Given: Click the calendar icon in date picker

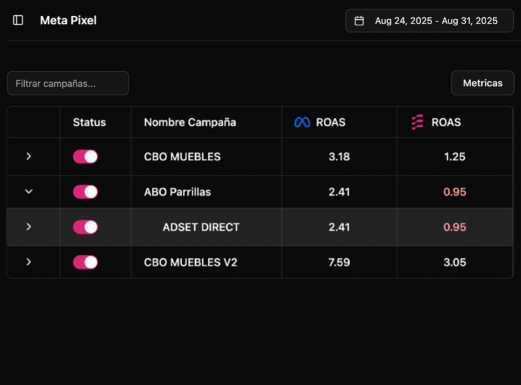Looking at the screenshot, I should click(x=359, y=21).
